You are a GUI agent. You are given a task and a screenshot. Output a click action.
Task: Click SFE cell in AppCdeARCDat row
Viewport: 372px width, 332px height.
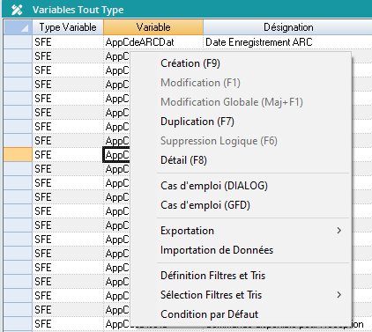68,42
